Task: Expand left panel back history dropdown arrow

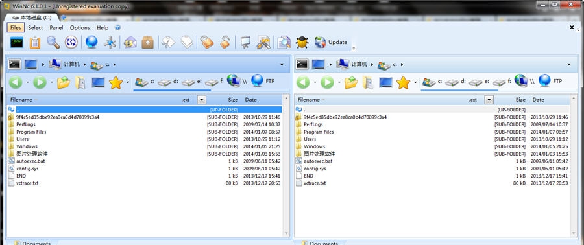Action: click(27, 82)
